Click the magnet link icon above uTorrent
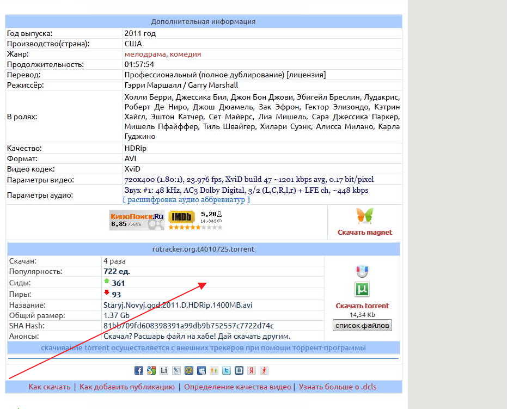The width and height of the screenshot is (507, 409). pos(362,271)
